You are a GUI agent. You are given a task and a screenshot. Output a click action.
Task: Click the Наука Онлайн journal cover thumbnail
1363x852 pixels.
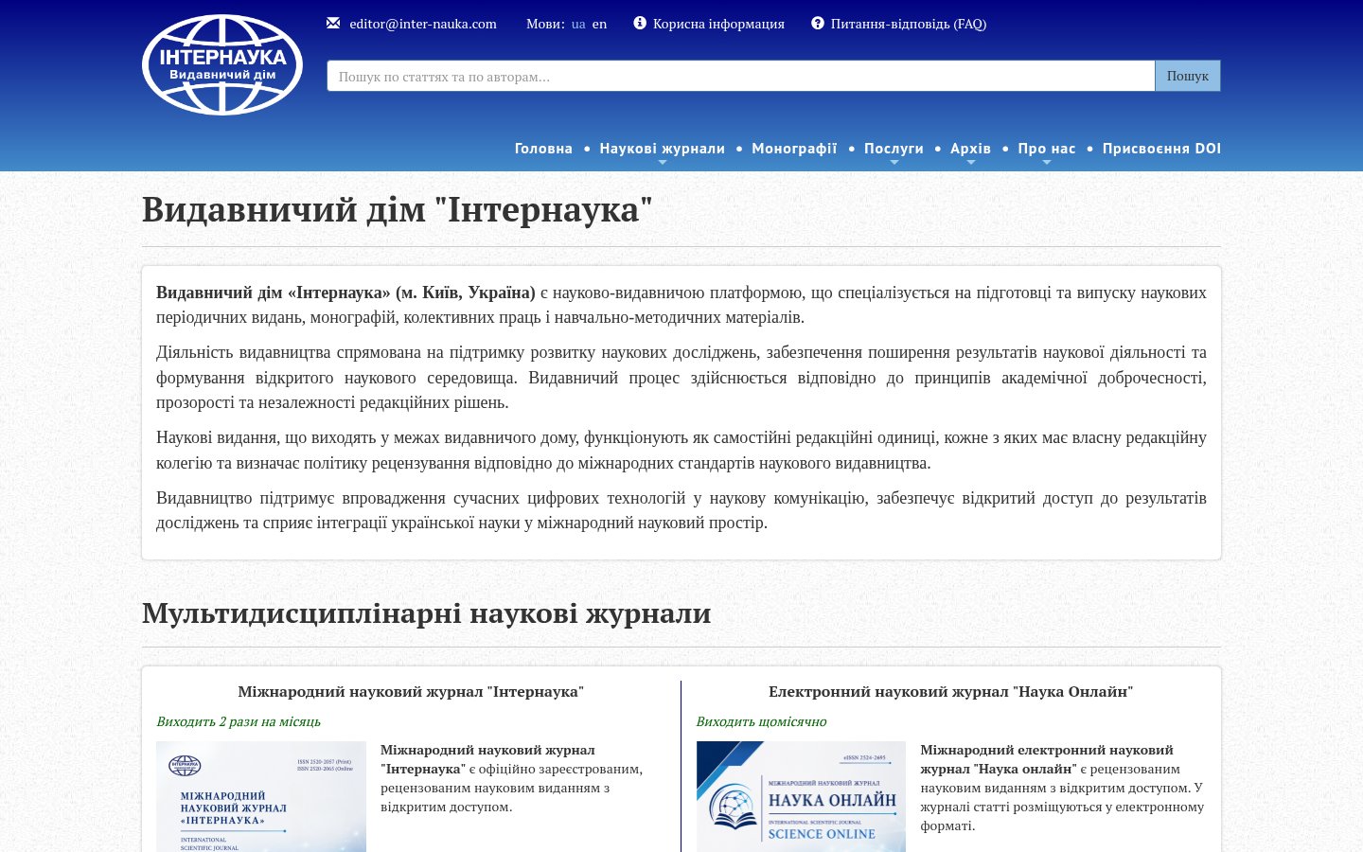coord(801,796)
